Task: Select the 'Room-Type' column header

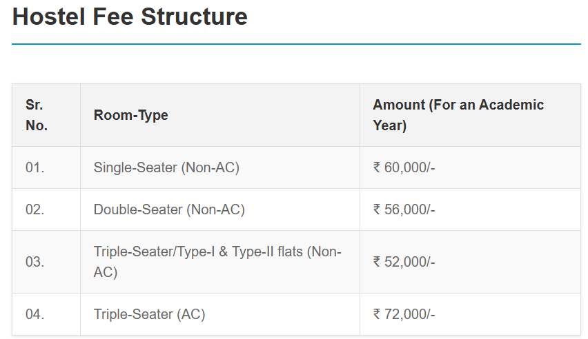Action: tap(131, 115)
